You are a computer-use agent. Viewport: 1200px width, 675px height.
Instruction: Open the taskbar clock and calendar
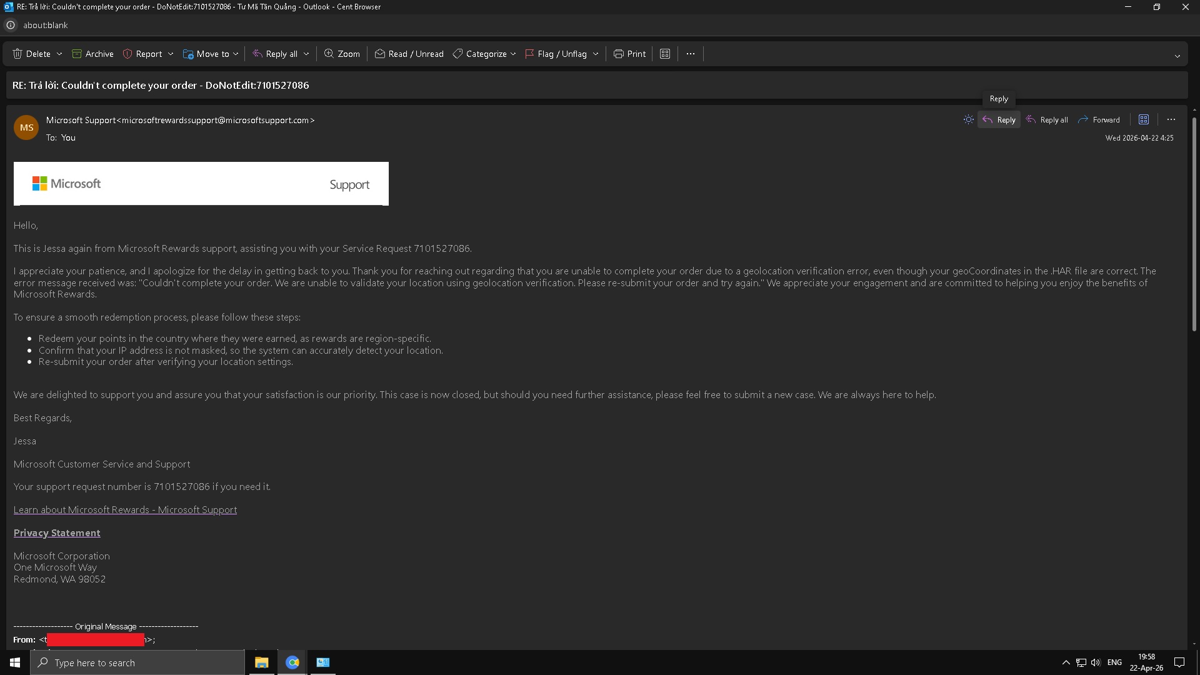pyautogui.click(x=1146, y=662)
